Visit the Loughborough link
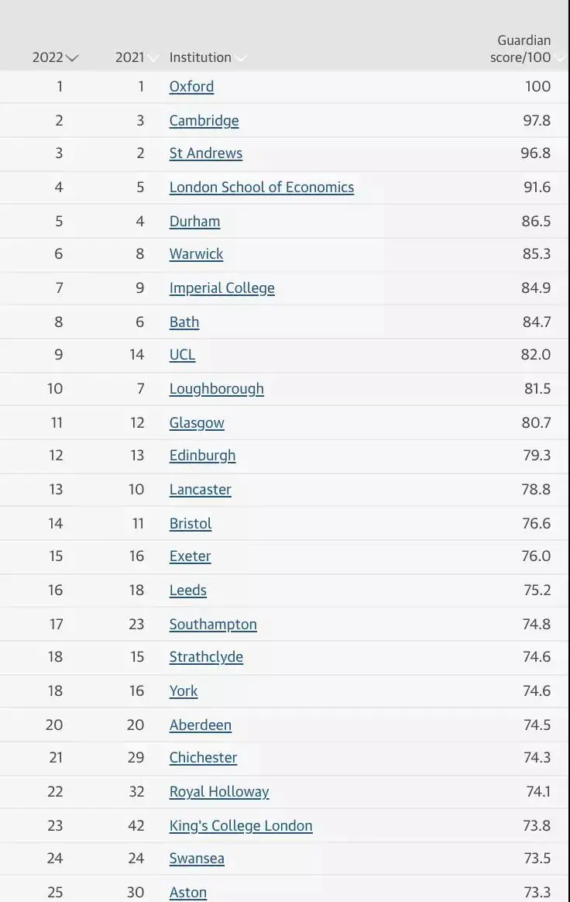 (217, 389)
